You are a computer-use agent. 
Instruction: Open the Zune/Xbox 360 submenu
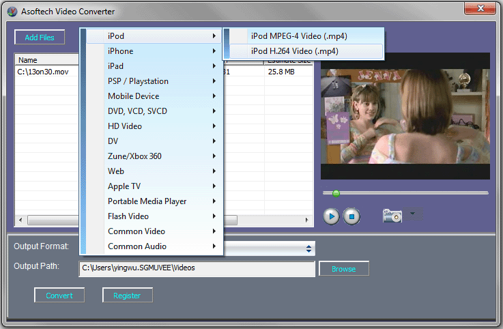(x=154, y=156)
